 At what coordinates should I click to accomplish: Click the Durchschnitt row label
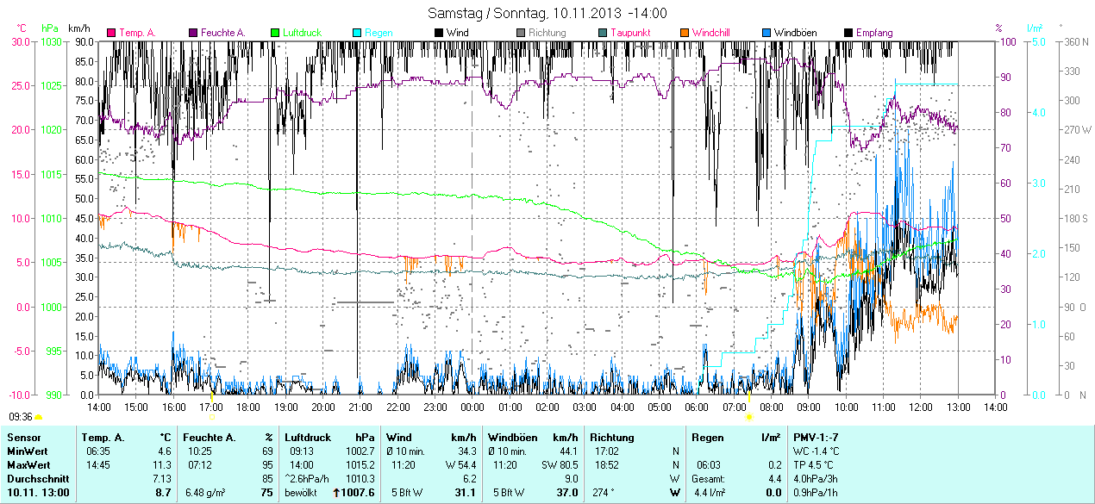pos(35,478)
